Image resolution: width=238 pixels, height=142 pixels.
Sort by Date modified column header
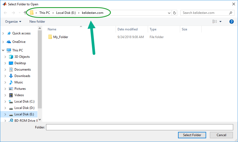click(127, 29)
